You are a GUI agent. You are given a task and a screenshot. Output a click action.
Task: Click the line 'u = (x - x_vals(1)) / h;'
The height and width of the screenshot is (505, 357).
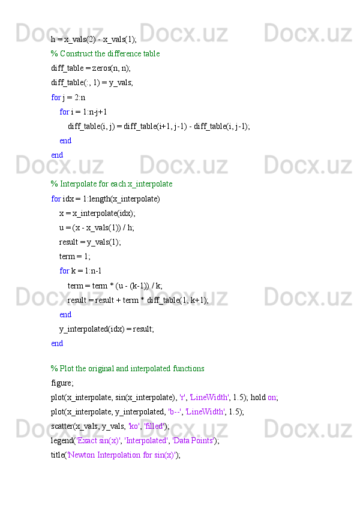(x=97, y=228)
